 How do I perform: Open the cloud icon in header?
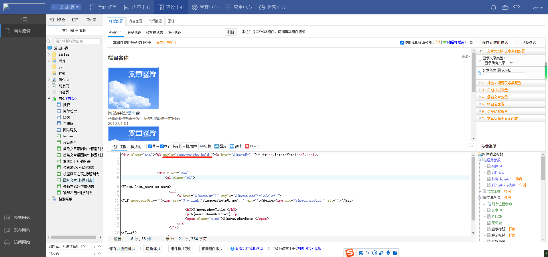tap(505, 7)
